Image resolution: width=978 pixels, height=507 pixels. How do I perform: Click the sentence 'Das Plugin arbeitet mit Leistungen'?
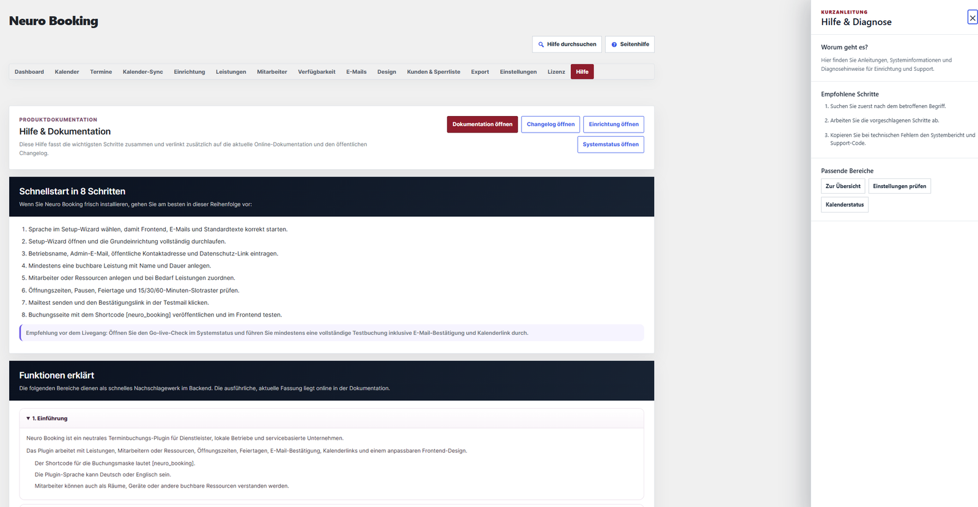pos(246,451)
